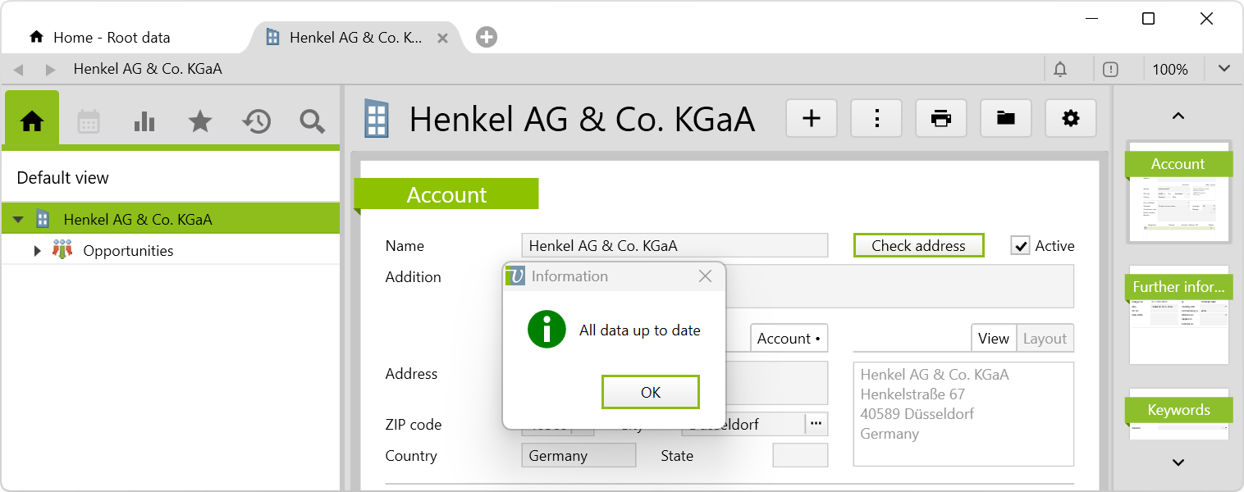Open settings gear for the account
1244x492 pixels.
tap(1070, 119)
